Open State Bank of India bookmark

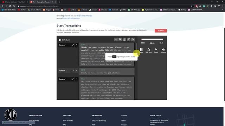(x=9, y=10)
